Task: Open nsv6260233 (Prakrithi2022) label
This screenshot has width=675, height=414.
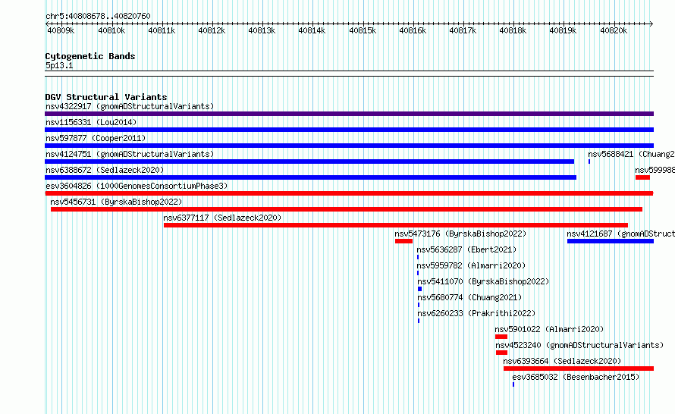Action: pyautogui.click(x=476, y=313)
